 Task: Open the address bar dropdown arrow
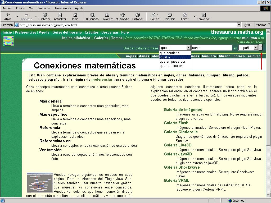pos(239,25)
